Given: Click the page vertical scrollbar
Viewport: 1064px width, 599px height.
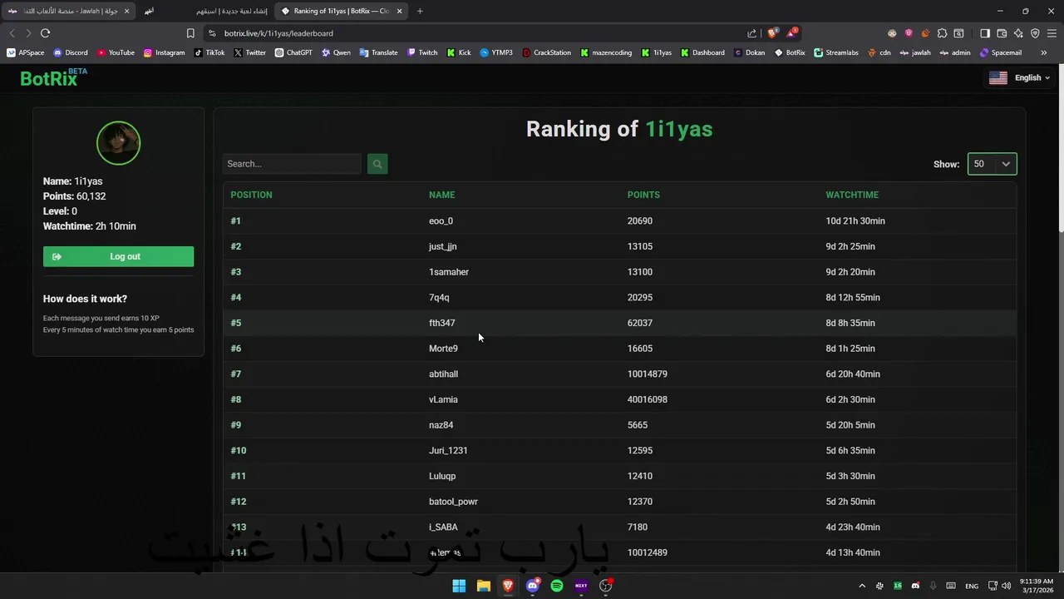Looking at the screenshot, I should [1060, 150].
